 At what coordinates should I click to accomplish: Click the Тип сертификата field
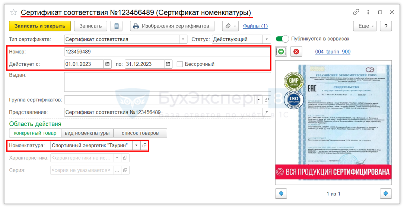tap(122, 39)
